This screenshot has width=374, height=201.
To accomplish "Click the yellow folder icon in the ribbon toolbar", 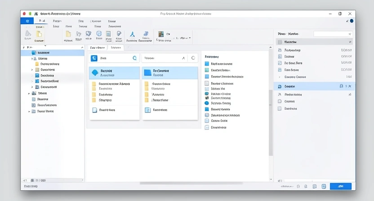I will click(68, 34).
